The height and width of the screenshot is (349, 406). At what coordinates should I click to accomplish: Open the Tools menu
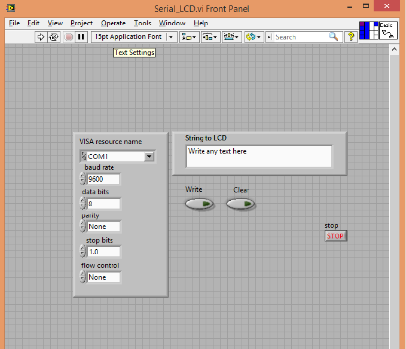click(x=142, y=23)
